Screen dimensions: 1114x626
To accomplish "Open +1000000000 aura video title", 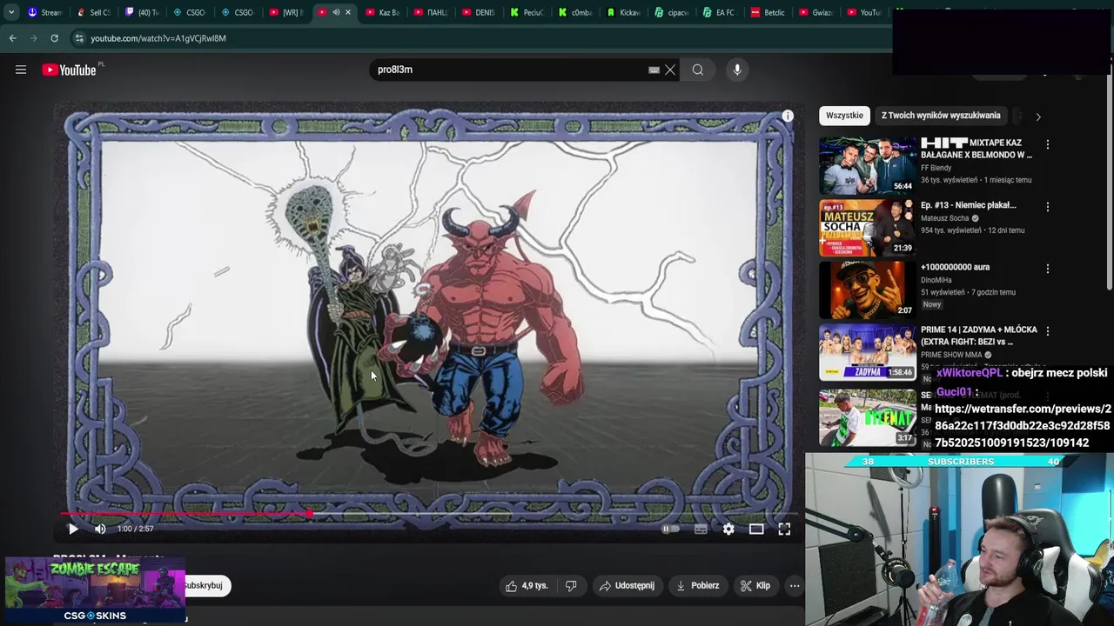I will [956, 267].
